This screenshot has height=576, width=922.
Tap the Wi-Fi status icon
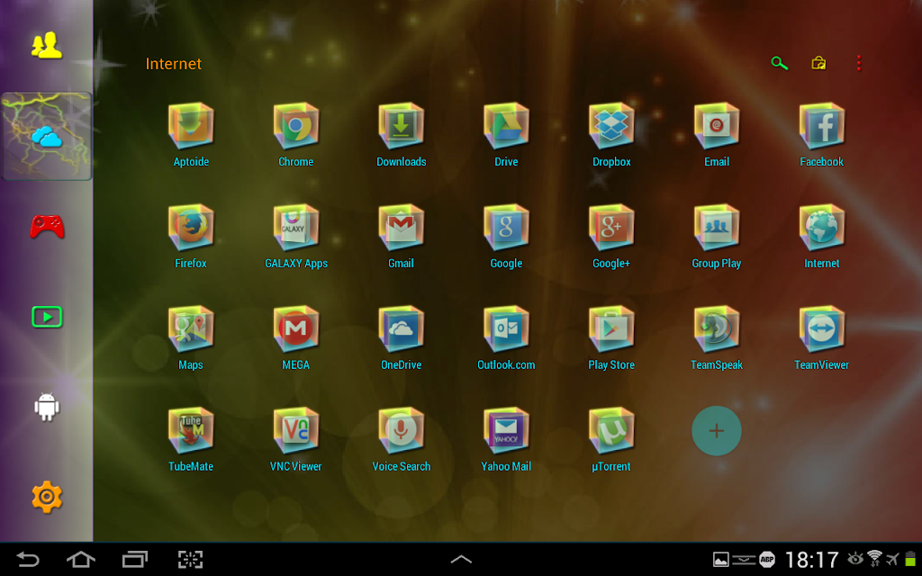tap(875, 558)
